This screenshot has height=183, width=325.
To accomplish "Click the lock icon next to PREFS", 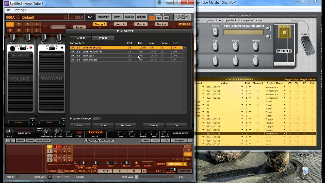I will click(10, 141).
